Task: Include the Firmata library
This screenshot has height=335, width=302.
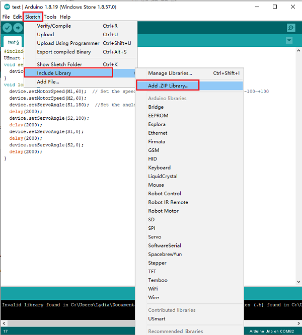Action: [x=190, y=141]
